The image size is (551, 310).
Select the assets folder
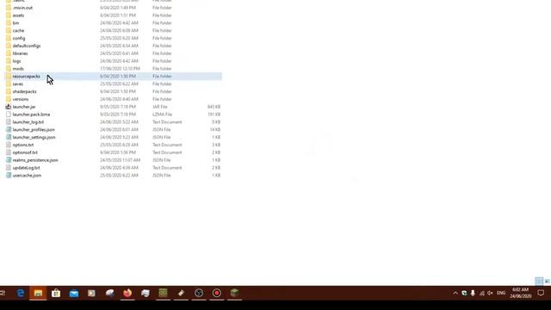(x=18, y=15)
